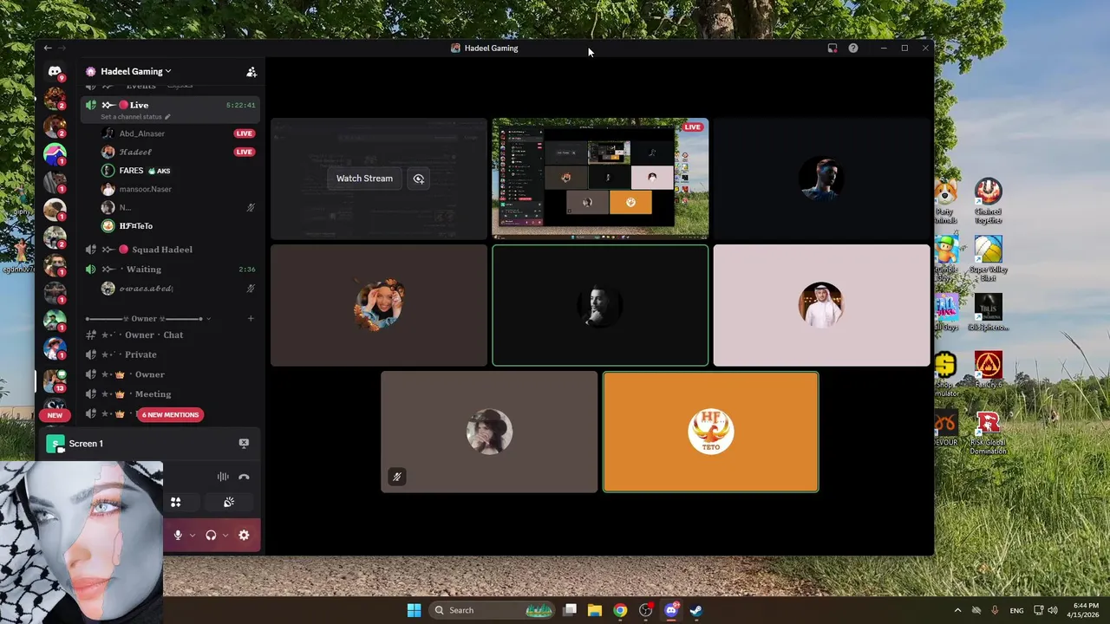Click Set a channel status text
1110x624 pixels.
pyautogui.click(x=131, y=117)
